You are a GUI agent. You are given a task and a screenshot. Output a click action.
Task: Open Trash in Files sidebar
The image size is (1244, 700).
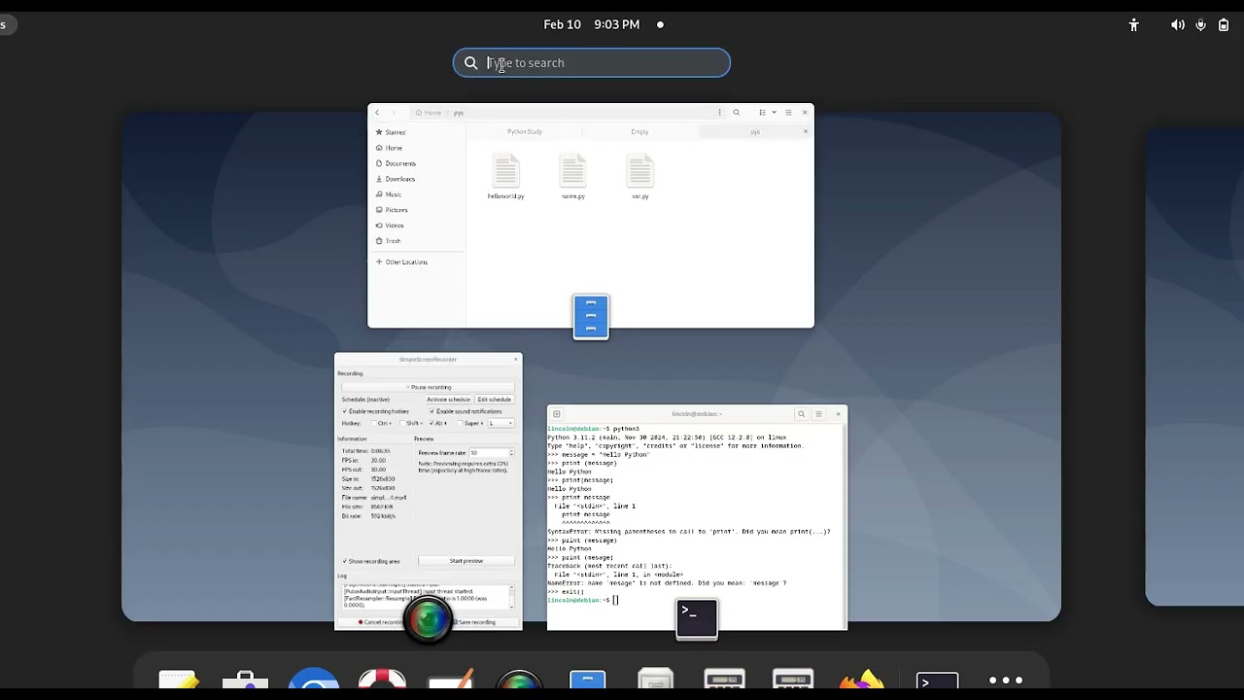tap(417, 241)
